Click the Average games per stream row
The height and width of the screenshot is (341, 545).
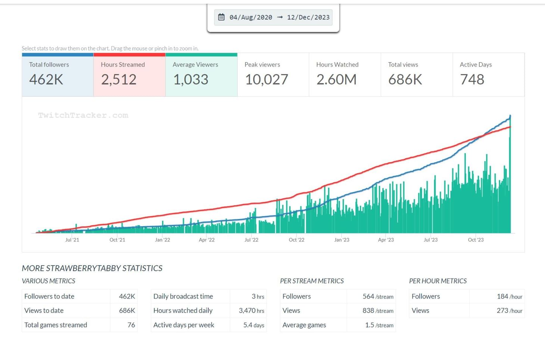click(337, 325)
